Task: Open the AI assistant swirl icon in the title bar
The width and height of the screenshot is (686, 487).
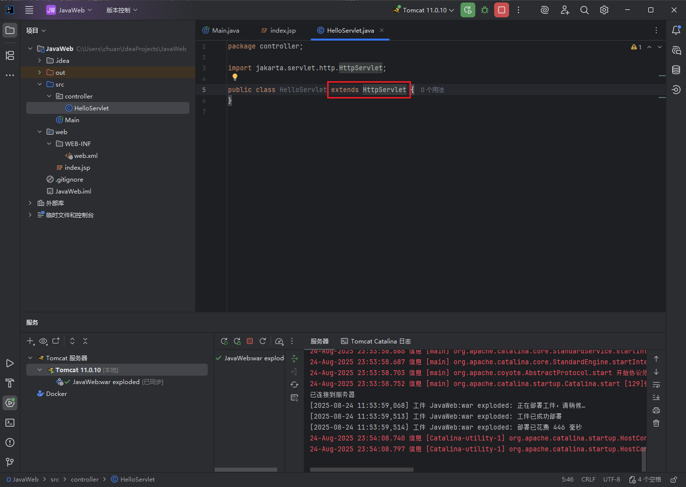Action: tap(545, 10)
